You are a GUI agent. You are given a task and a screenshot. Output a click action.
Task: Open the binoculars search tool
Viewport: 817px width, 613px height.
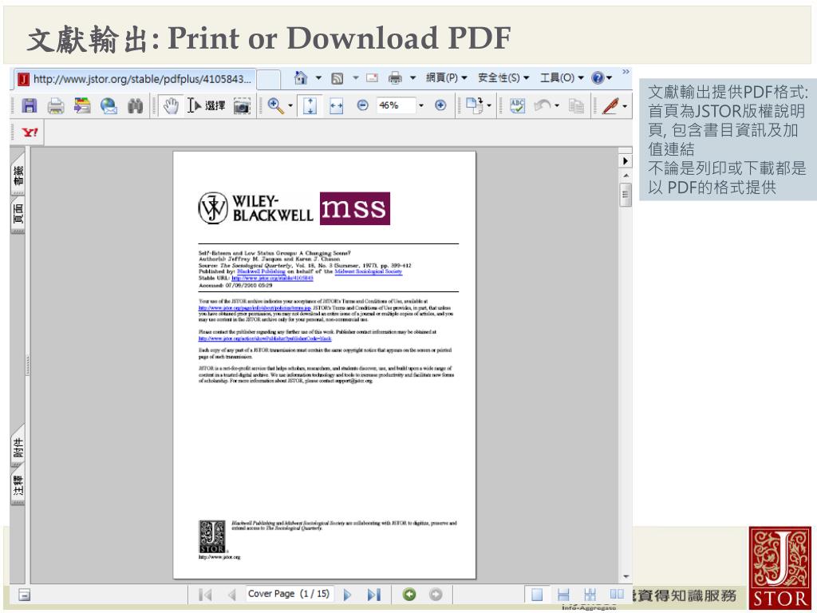[136, 106]
